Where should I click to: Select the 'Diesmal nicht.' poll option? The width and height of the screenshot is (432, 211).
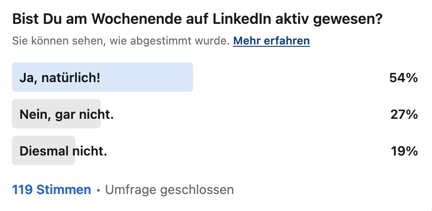tap(215, 150)
